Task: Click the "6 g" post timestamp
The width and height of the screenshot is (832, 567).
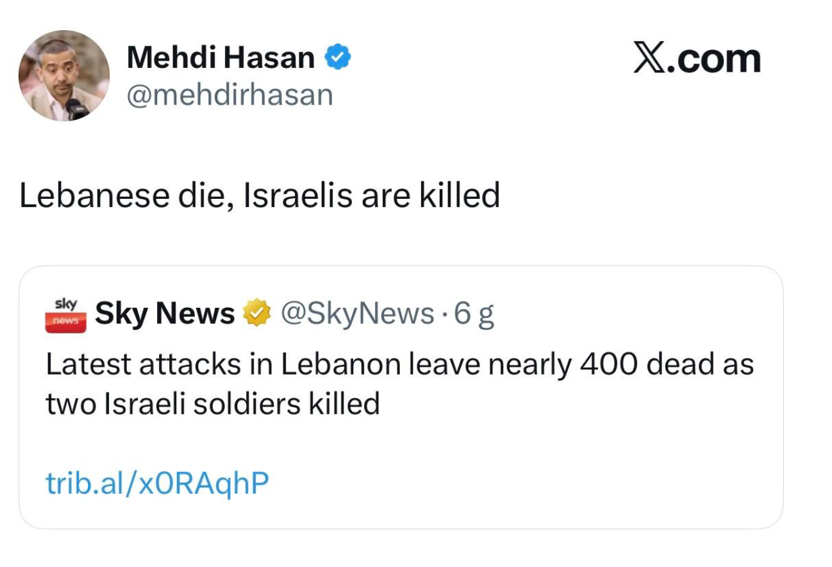Action: 473,314
